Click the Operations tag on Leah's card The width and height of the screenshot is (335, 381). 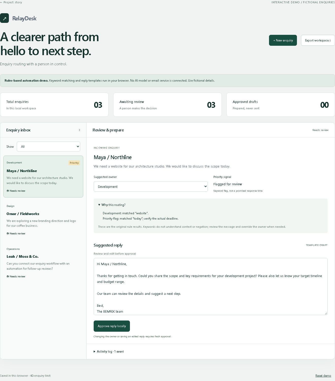click(x=13, y=249)
